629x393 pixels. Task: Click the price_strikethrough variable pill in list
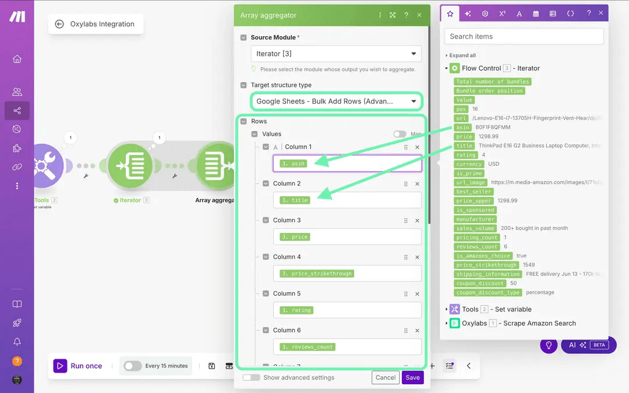pos(486,265)
